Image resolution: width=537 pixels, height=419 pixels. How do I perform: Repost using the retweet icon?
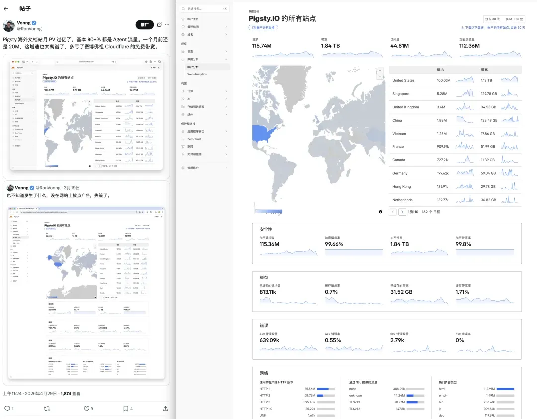click(47, 408)
